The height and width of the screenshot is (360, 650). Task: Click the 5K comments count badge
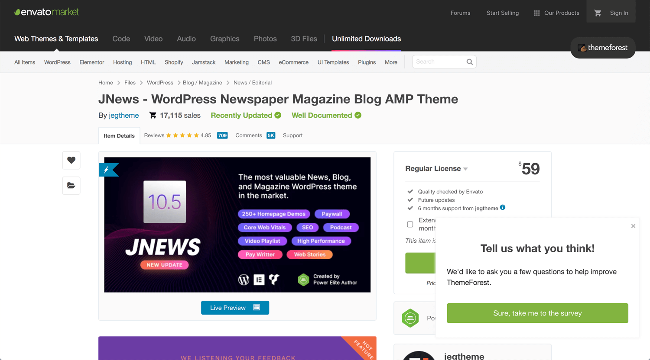271,135
